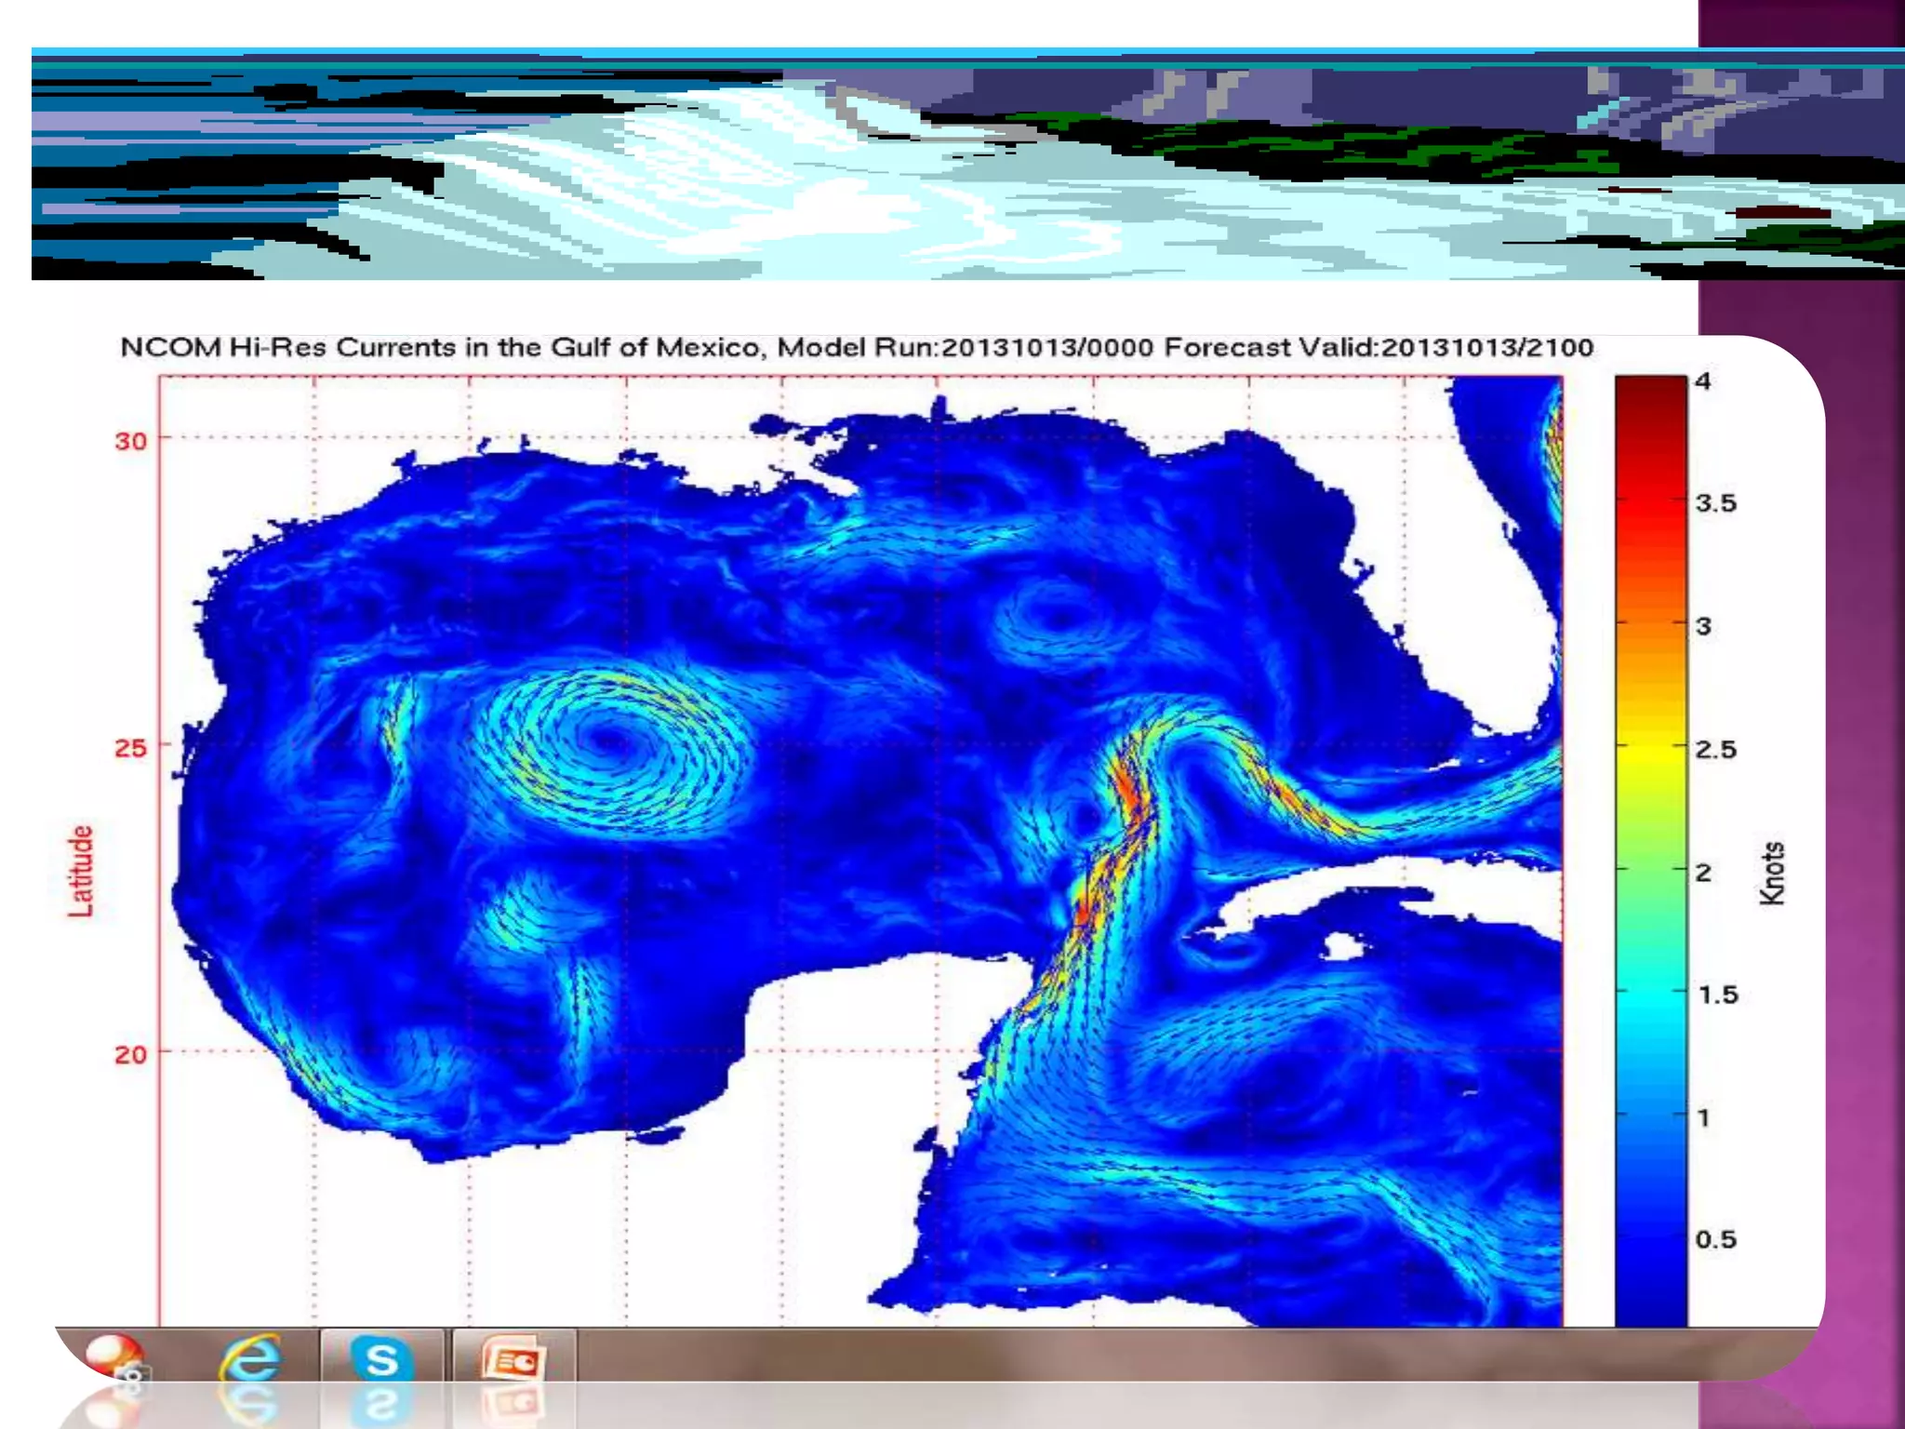Image resolution: width=1905 pixels, height=1429 pixels.
Task: Click the latitude 30 tick label
Action: (131, 441)
